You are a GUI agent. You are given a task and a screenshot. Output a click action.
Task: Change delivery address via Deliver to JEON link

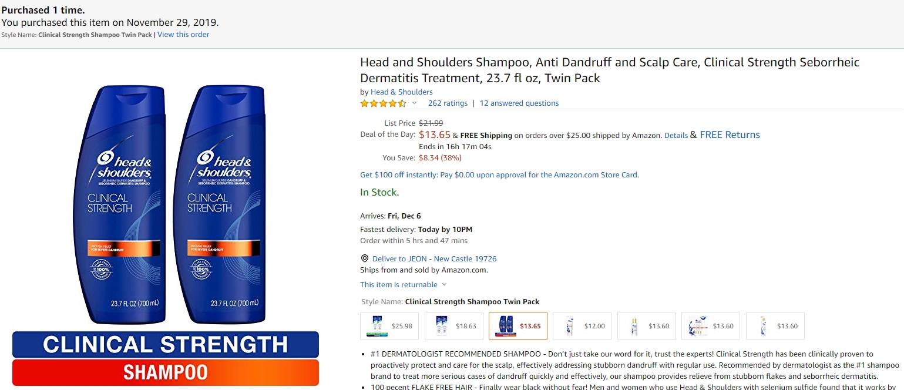click(x=434, y=258)
